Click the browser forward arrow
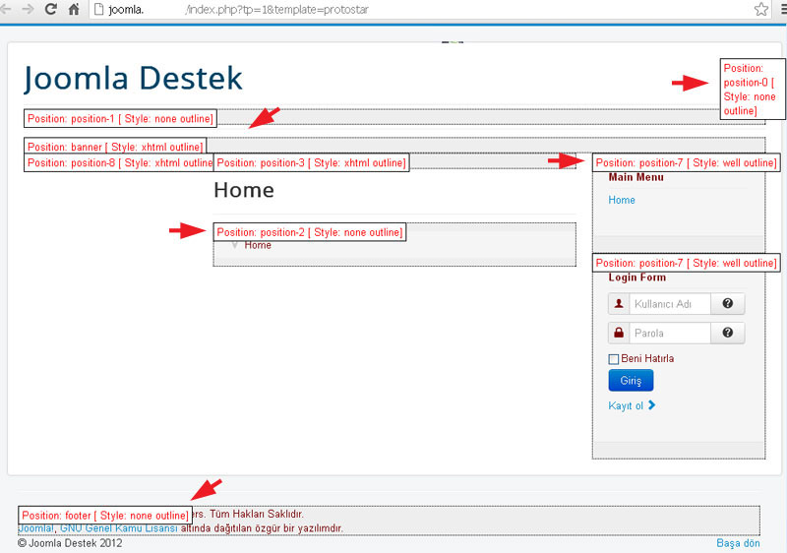Viewport: 787px width, 553px height. (29, 9)
